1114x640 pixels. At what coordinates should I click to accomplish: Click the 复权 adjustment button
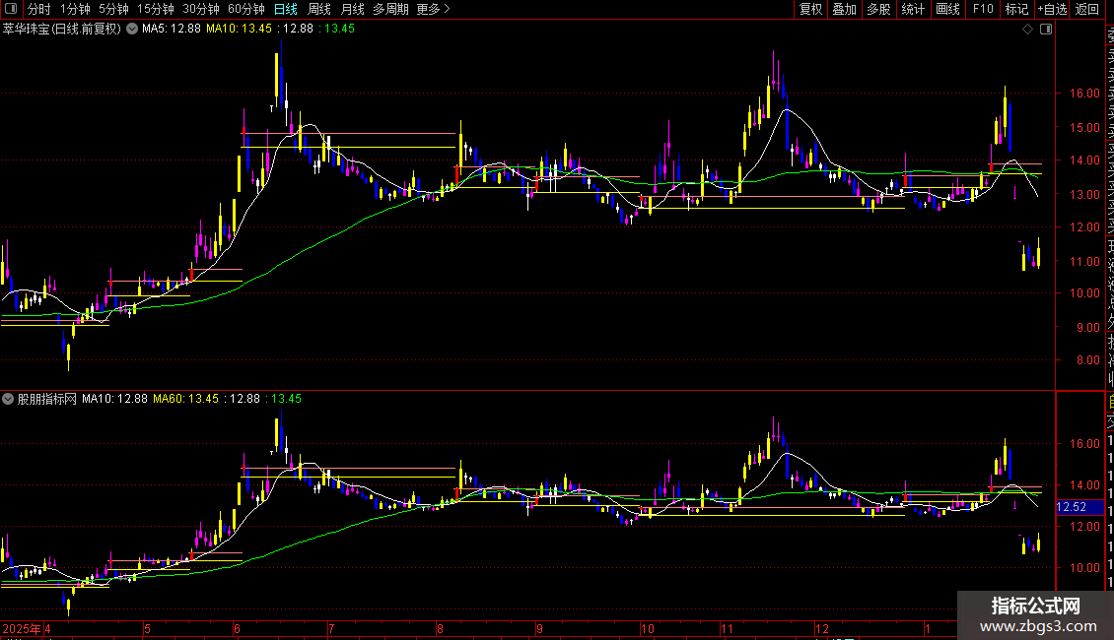[810, 9]
